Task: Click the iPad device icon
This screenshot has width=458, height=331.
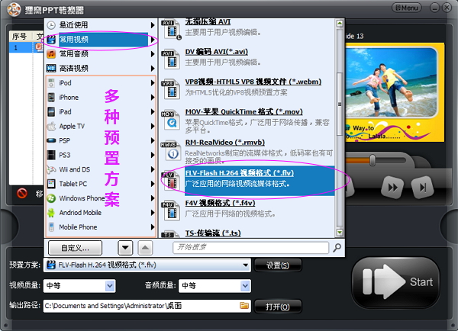Action: click(51, 112)
